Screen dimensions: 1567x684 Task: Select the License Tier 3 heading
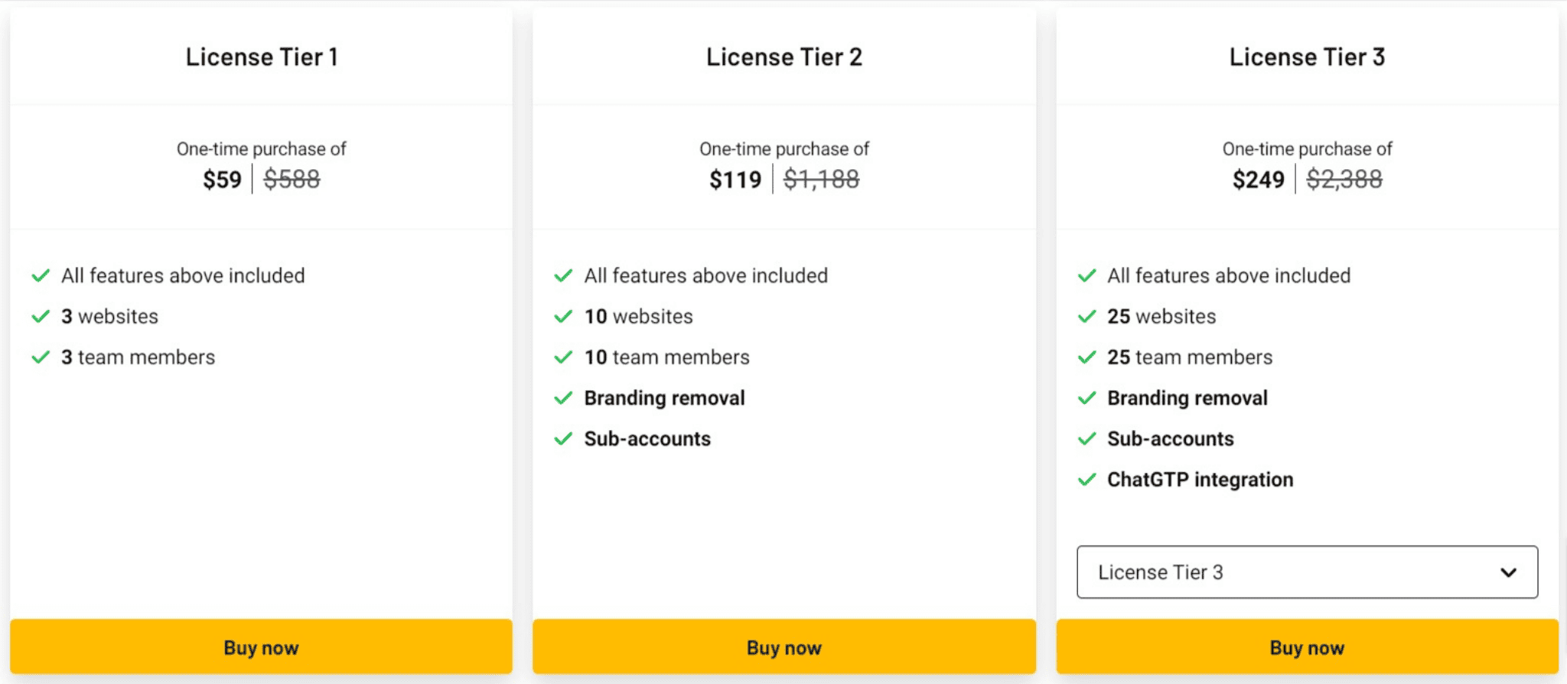[1307, 57]
